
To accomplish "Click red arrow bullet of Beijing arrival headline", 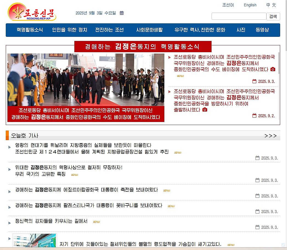I will pyautogui.click(x=170, y=57).
